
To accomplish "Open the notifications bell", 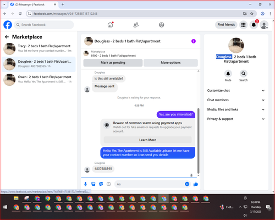I will pyautogui.click(x=254, y=25).
